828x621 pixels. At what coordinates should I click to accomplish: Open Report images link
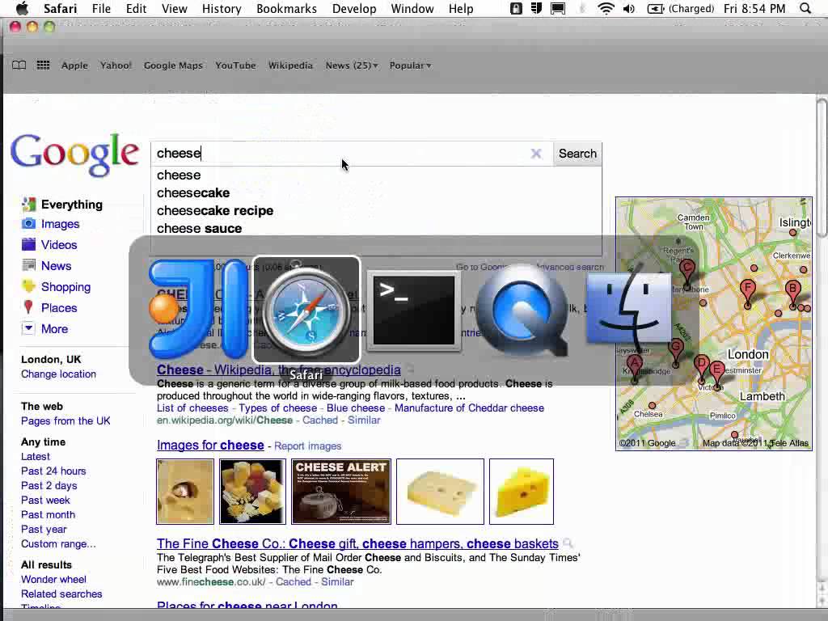pyautogui.click(x=308, y=446)
